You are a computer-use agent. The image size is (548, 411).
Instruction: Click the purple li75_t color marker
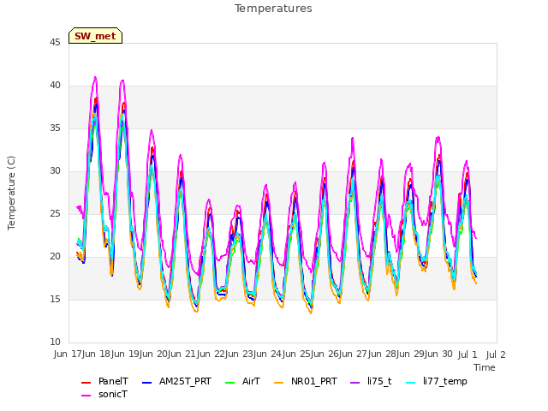354,383
